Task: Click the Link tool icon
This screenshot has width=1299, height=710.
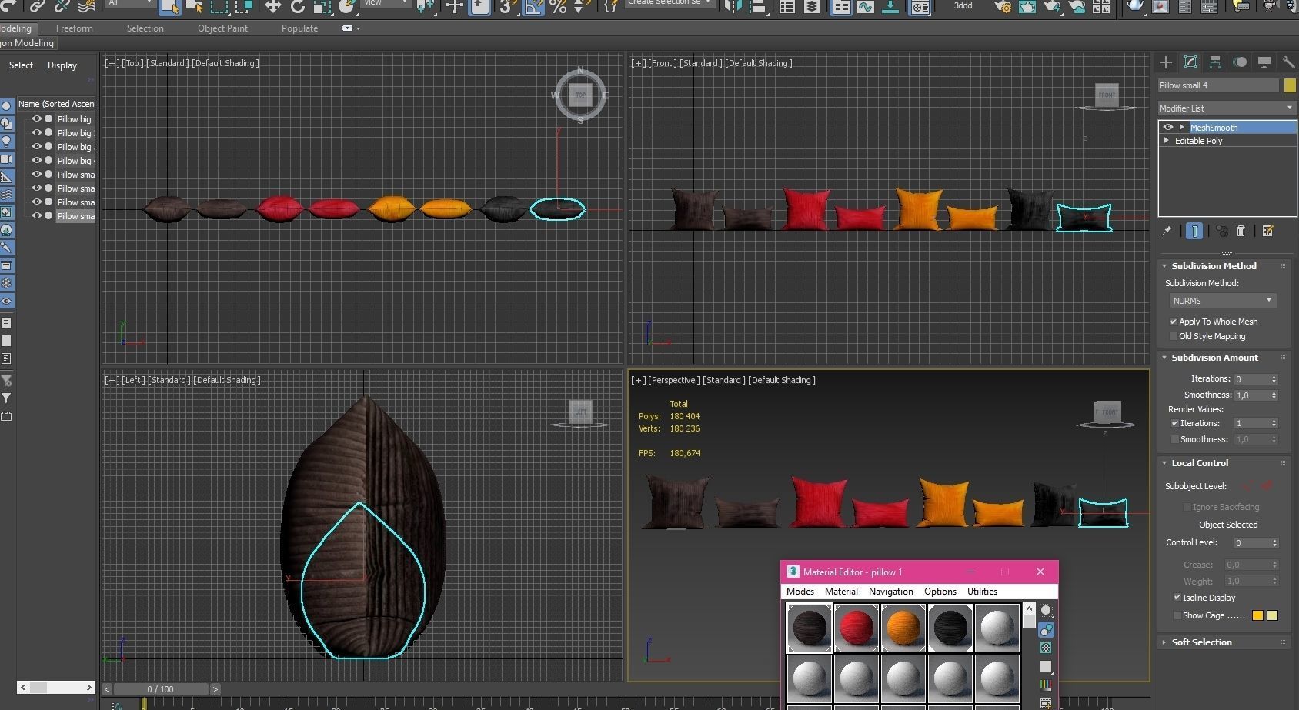Action: click(37, 6)
